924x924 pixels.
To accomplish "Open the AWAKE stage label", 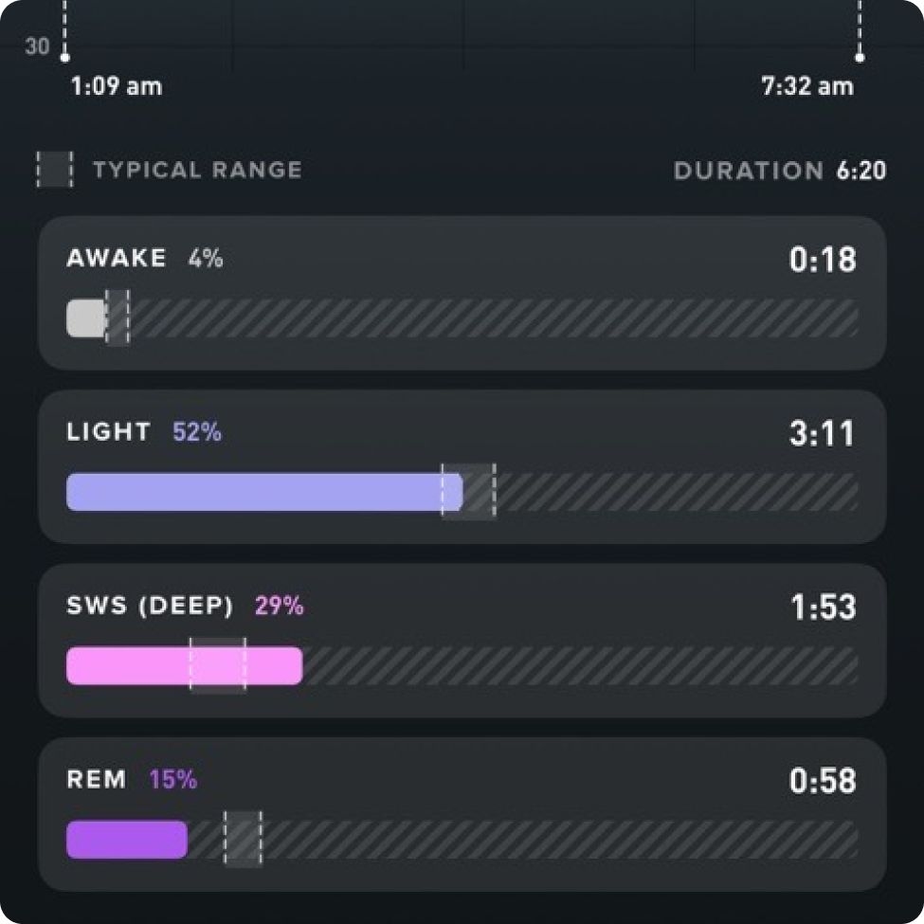I will point(116,258).
